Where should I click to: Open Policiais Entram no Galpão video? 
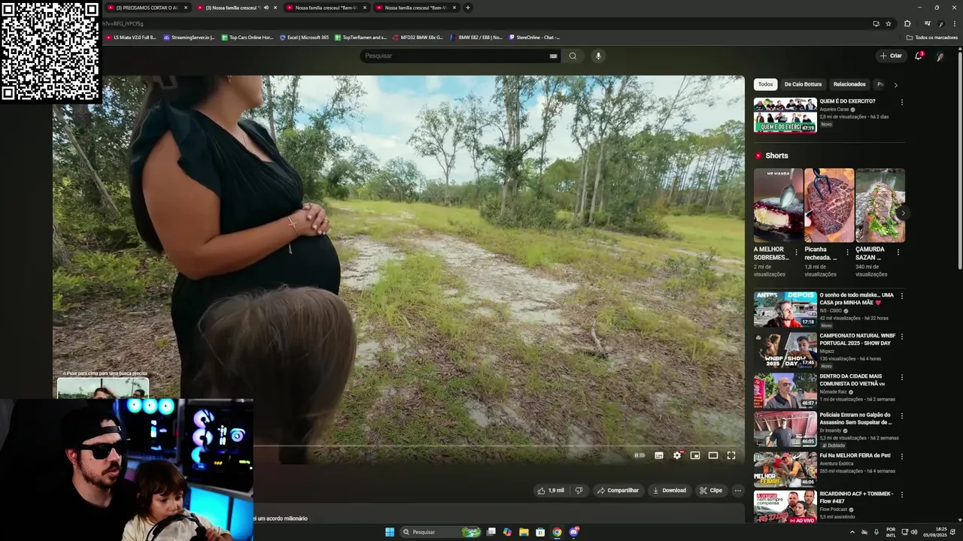pos(785,429)
